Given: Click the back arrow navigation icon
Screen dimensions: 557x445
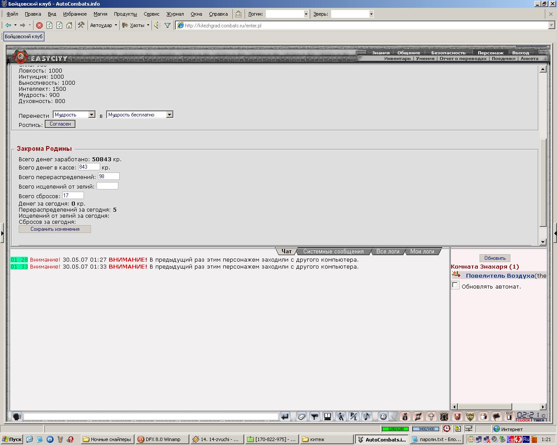Looking at the screenshot, I should click(8, 25).
